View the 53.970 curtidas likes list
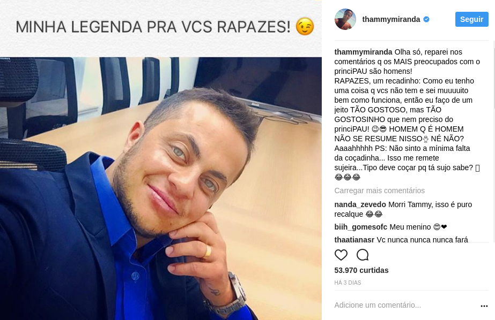This screenshot has width=495, height=320. click(361, 270)
